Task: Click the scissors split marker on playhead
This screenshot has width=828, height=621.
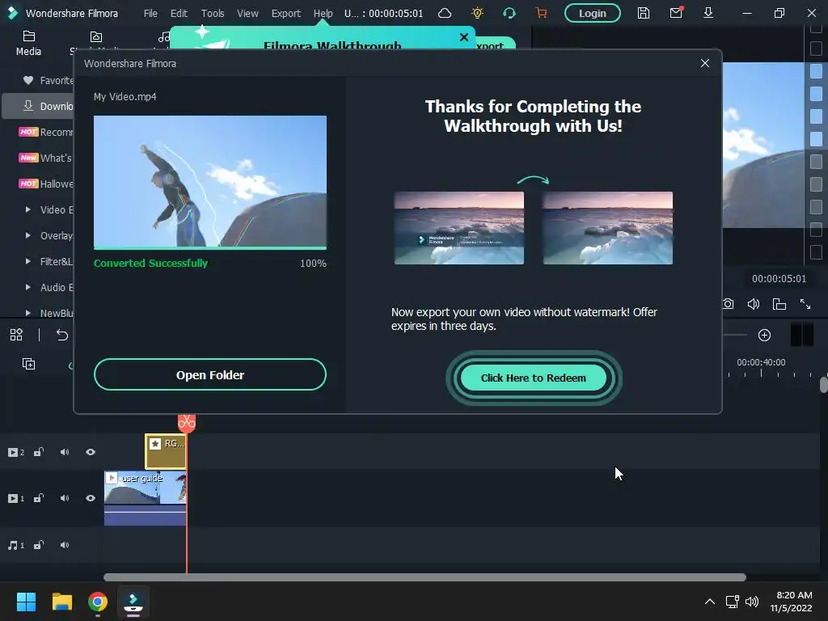Action: [x=187, y=423]
